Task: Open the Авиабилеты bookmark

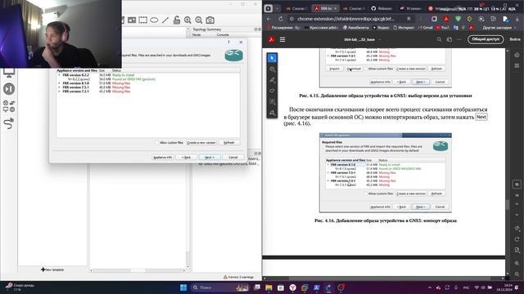Action: click(x=357, y=28)
